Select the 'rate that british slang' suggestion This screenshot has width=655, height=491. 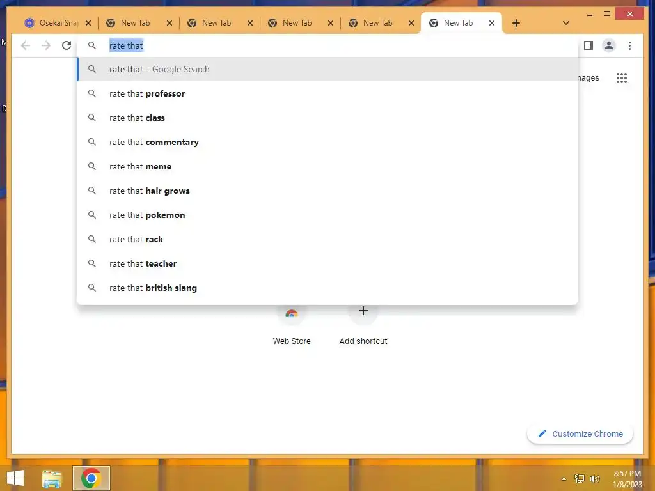tap(327, 288)
